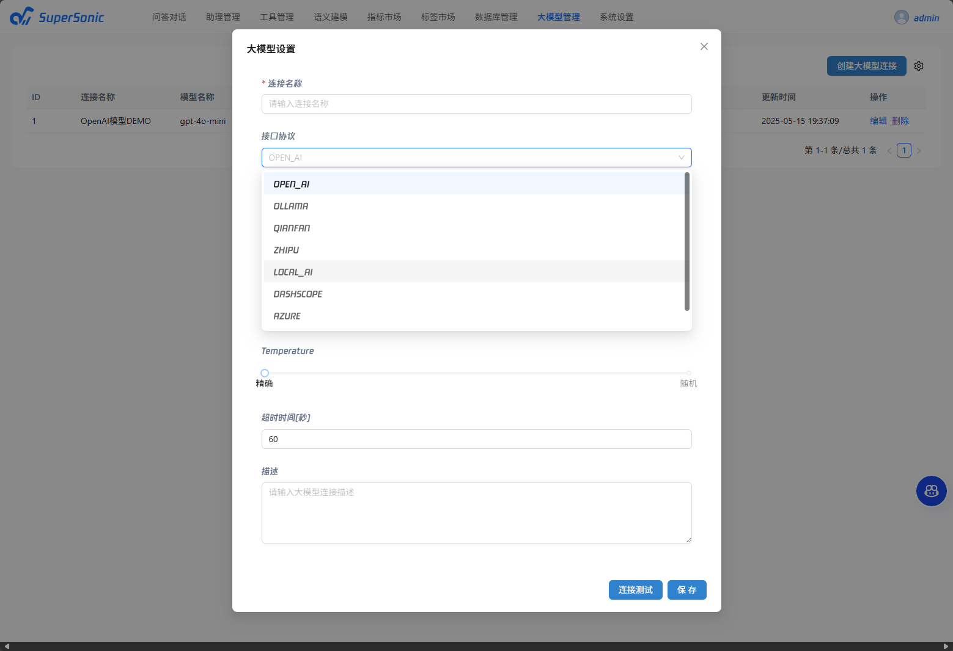Click the gpt-4o-mini model name cell
953x651 pixels.
click(203, 121)
